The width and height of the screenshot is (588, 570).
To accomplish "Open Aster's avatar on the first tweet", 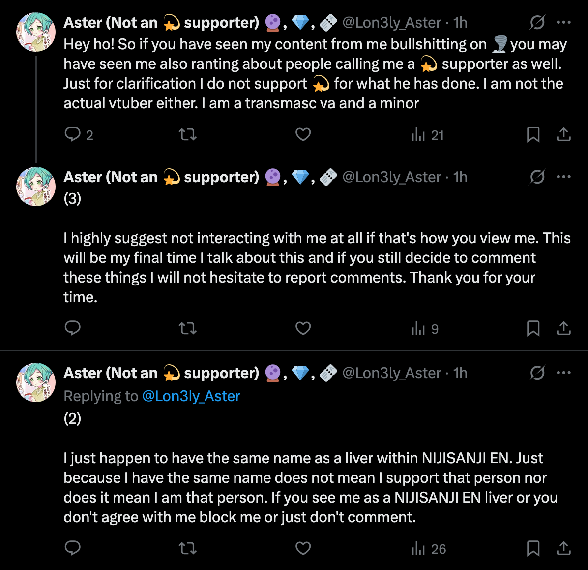I will point(36,32).
